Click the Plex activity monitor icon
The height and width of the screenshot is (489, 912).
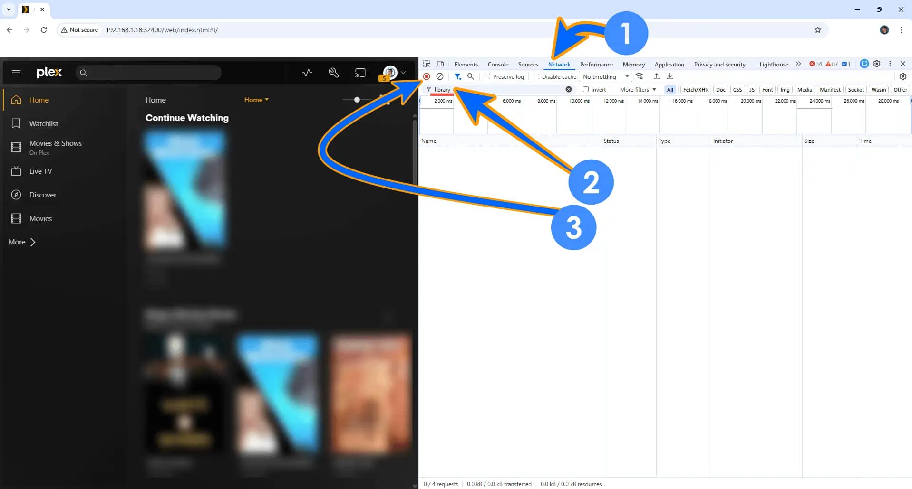pos(307,73)
